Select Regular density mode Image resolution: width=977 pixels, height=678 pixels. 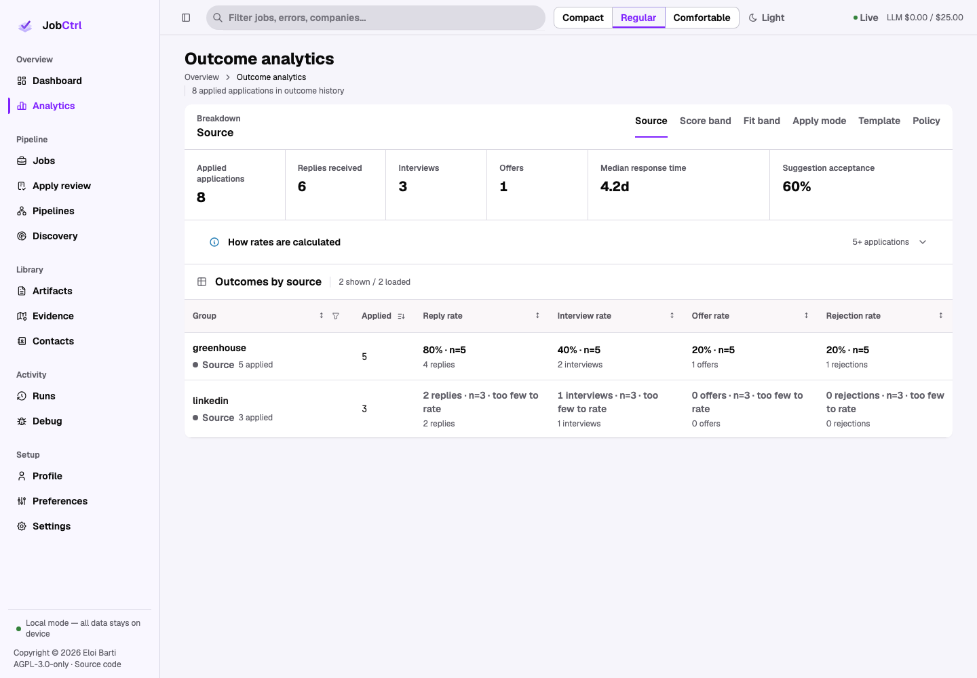[638, 18]
